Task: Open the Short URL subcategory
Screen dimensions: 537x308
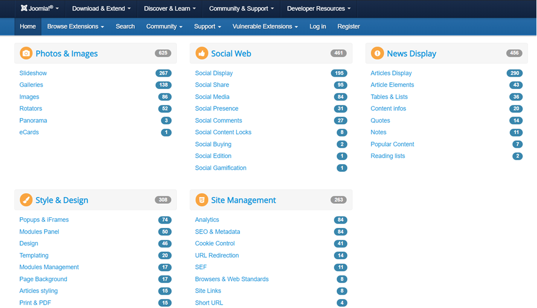Action: click(209, 302)
